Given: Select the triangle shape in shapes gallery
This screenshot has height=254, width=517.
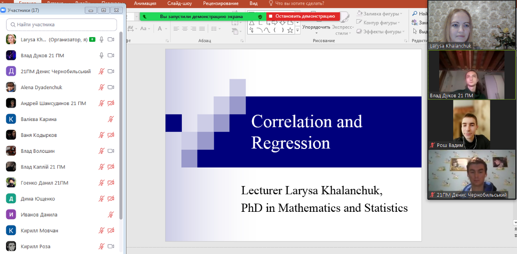Looking at the screenshot, I should click(x=251, y=23).
